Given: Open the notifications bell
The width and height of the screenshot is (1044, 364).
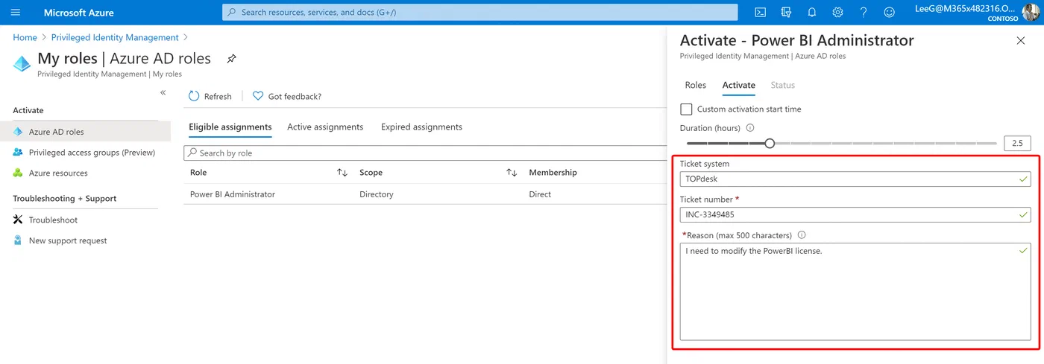Looking at the screenshot, I should [812, 13].
